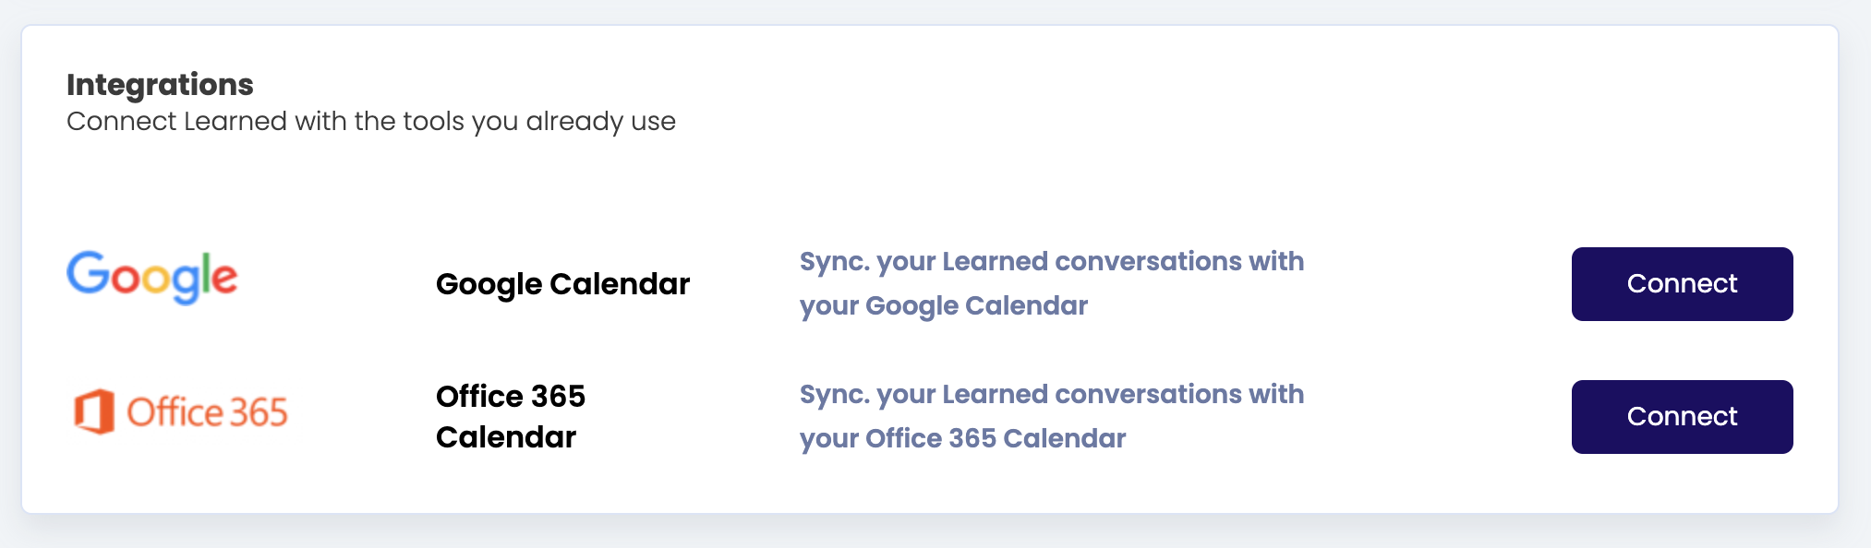Click the 'your Office 365 Calendar' text line
This screenshot has height=548, width=1871.
(x=962, y=439)
